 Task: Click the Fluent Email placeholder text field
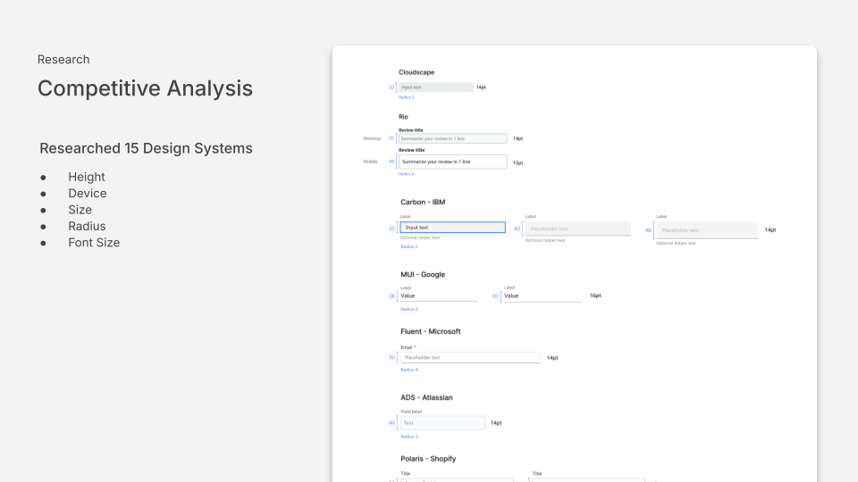coord(469,357)
